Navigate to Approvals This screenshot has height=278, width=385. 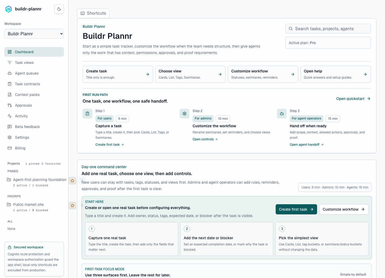point(34,105)
